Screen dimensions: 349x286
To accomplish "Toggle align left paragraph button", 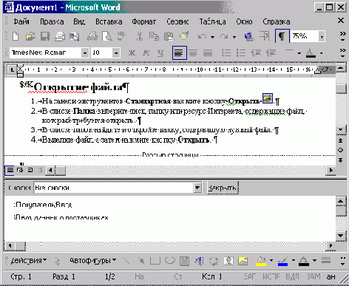I will coord(179,52).
